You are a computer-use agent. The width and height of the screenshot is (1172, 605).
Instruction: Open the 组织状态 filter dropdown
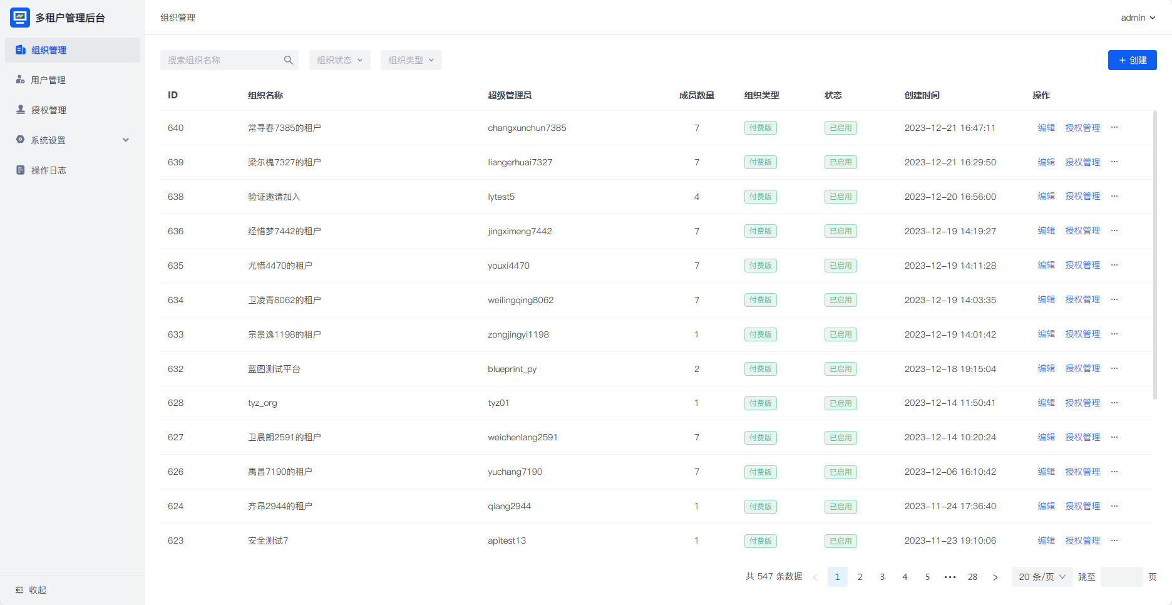tap(340, 60)
